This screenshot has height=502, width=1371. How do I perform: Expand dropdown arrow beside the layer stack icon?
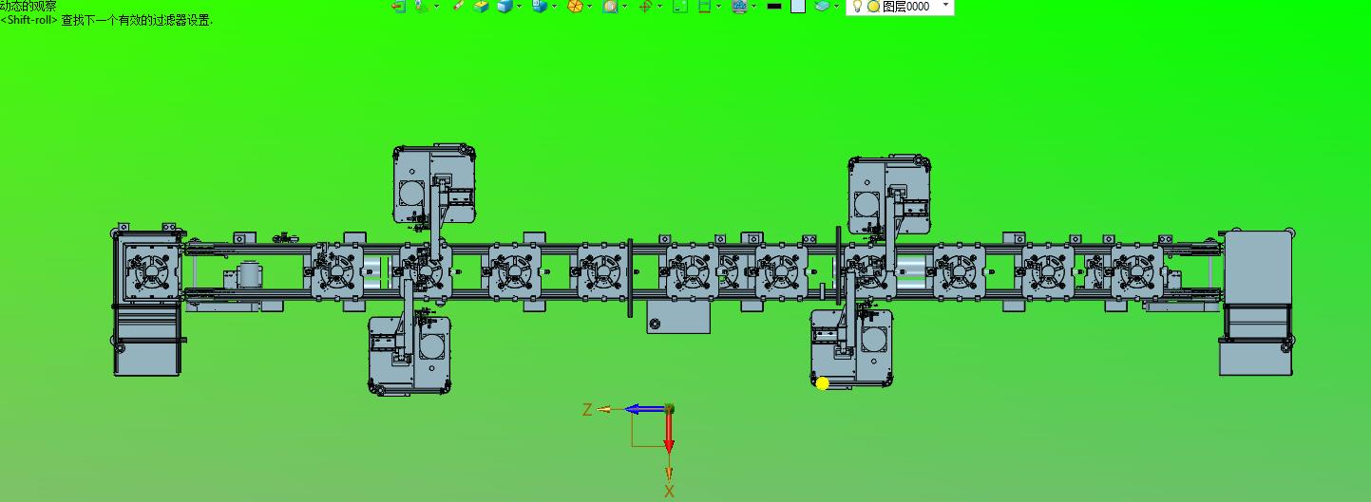[x=837, y=6]
